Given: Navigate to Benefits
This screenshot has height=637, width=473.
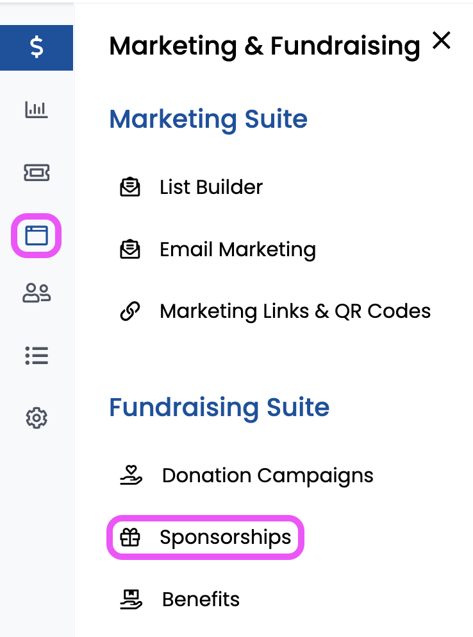Looking at the screenshot, I should 201,599.
